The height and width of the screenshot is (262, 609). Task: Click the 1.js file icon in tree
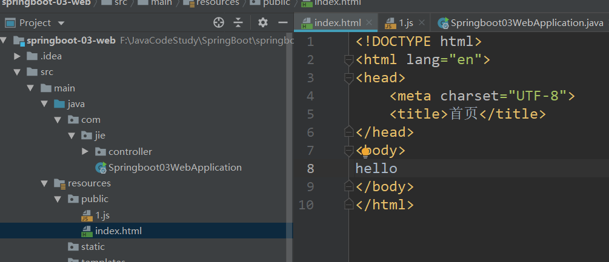click(87, 215)
